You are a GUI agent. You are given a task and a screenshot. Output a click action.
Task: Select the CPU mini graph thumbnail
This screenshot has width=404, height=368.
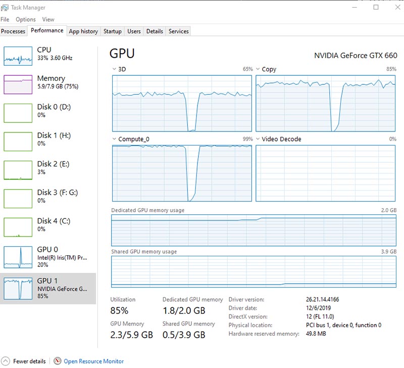pyautogui.click(x=18, y=56)
